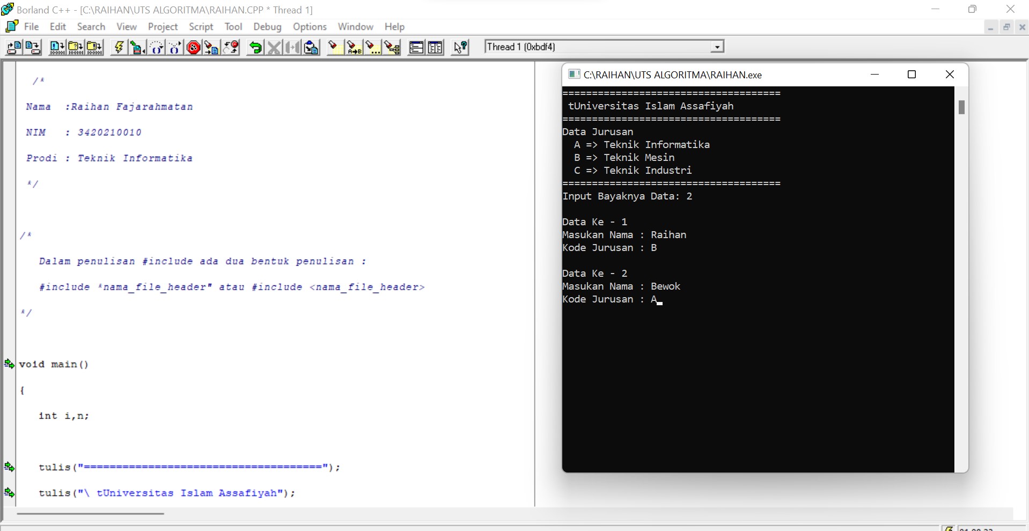Minimize the RAIHAN.exe console window
Viewport: 1029px width, 531px height.
pos(875,75)
